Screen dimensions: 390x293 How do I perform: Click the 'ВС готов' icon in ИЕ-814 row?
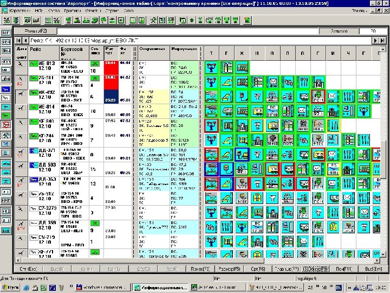click(272, 111)
